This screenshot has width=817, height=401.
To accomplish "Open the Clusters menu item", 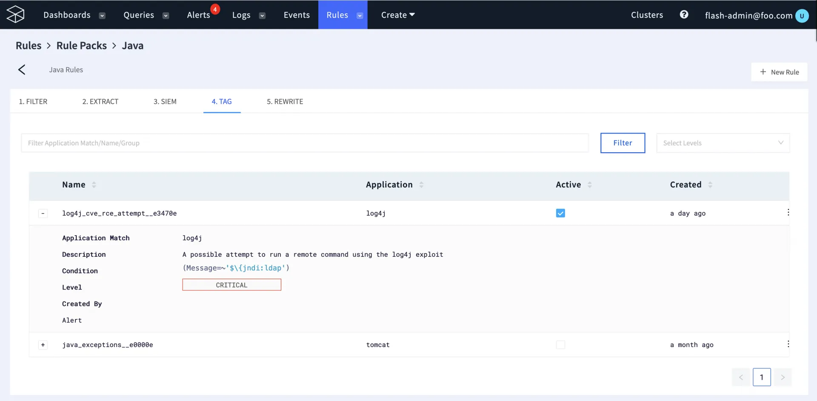I will (x=647, y=15).
